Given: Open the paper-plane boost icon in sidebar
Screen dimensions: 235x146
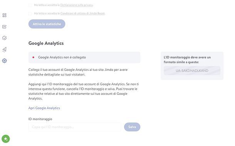Looking at the screenshot, I should [4, 49].
